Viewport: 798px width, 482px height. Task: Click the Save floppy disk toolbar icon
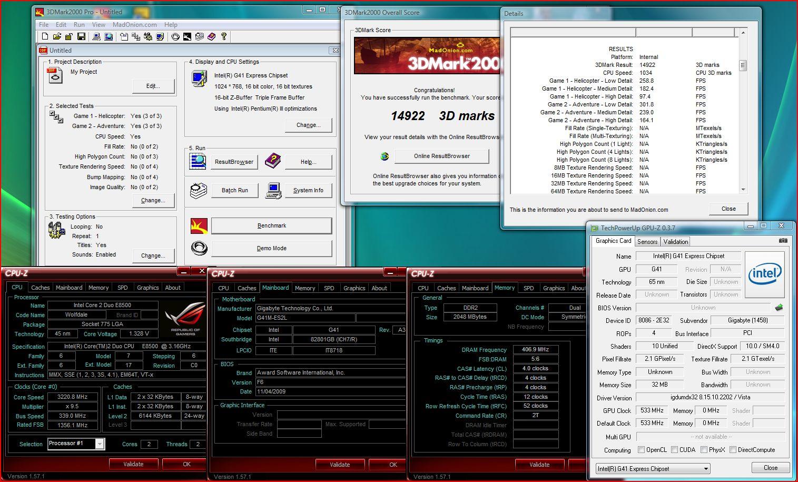click(x=81, y=36)
